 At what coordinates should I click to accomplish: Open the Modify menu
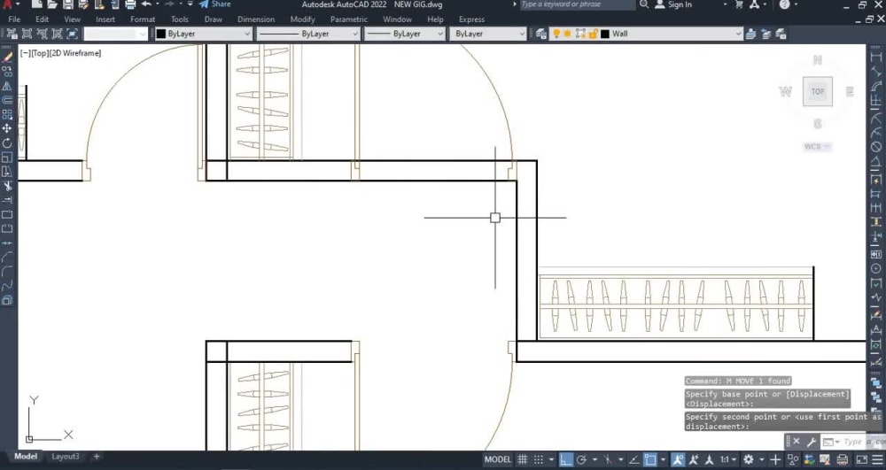point(302,19)
